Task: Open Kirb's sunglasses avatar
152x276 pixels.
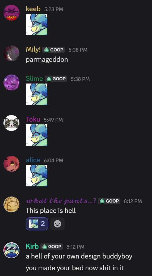Action: [11, 250]
